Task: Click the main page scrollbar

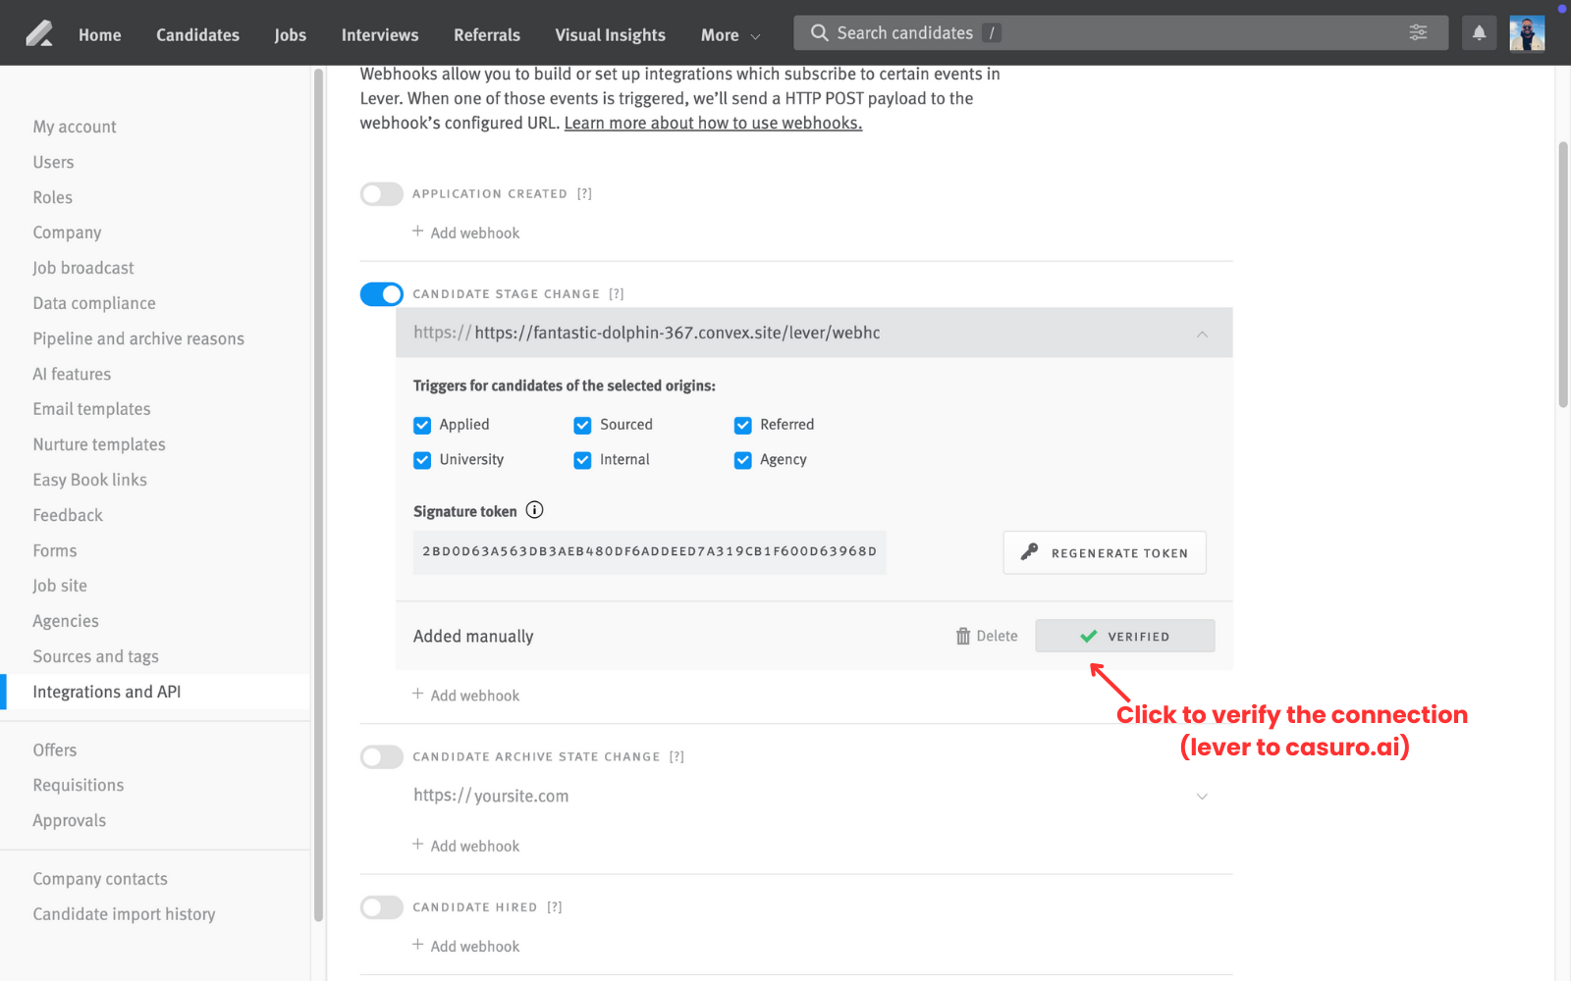Action: pyautogui.click(x=1563, y=275)
